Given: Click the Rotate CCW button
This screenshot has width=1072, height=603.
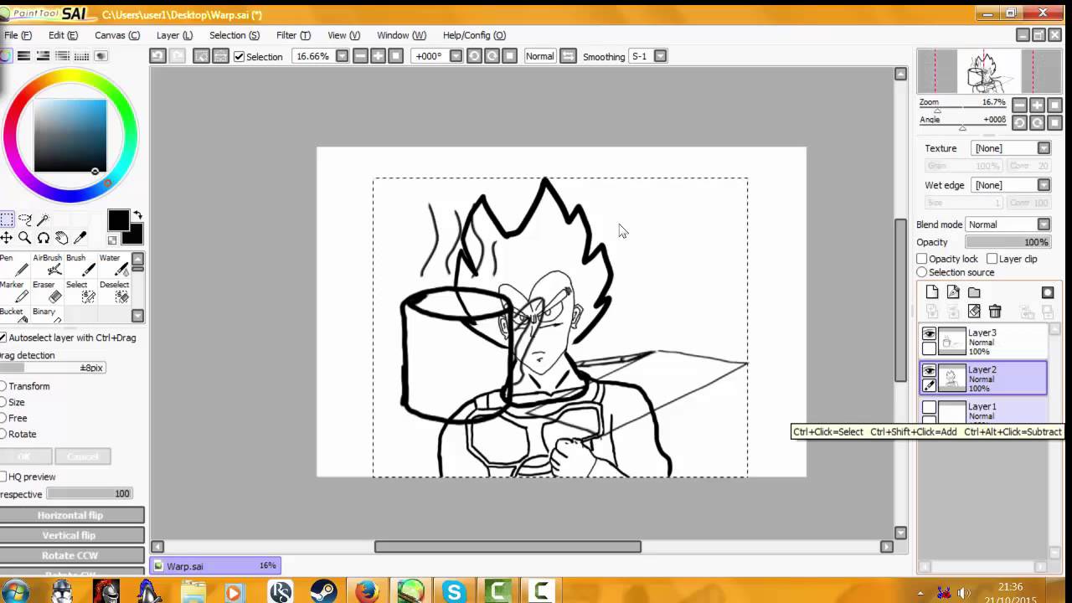Looking at the screenshot, I should click(70, 555).
